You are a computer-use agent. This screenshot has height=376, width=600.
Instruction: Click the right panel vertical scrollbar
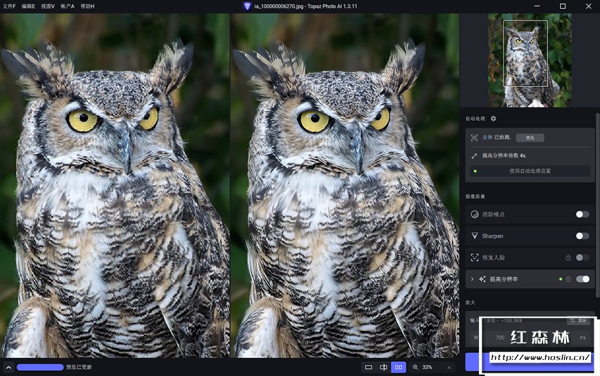597,207
